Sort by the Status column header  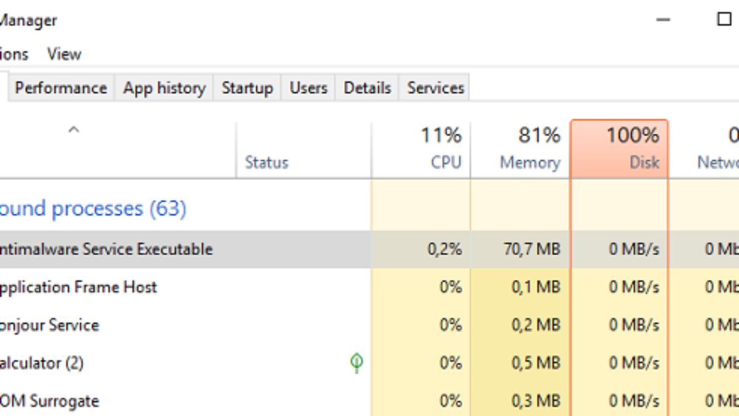click(x=267, y=162)
